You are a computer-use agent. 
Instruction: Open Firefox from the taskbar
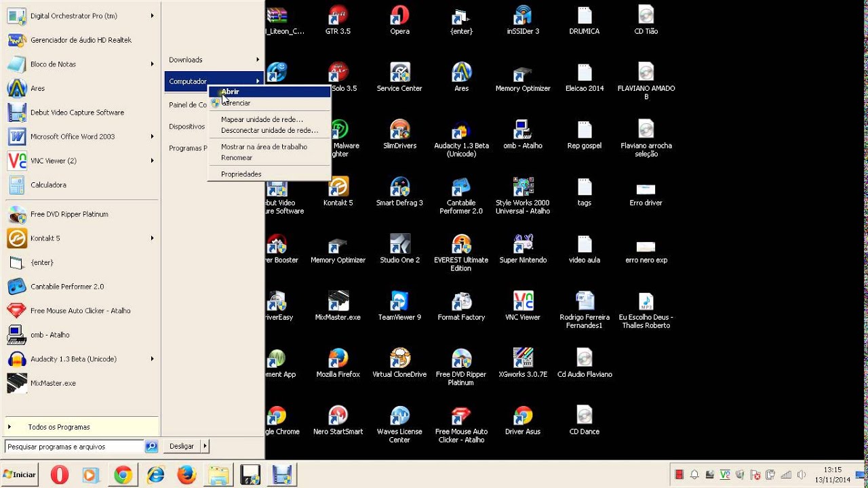pos(186,475)
